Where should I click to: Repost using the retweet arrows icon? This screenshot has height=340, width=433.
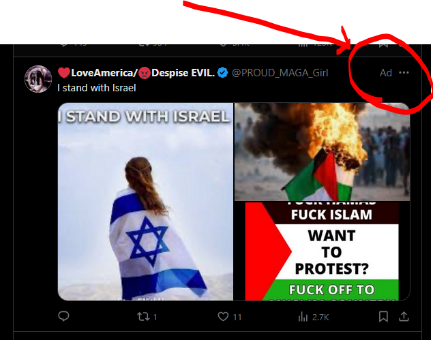click(x=143, y=317)
